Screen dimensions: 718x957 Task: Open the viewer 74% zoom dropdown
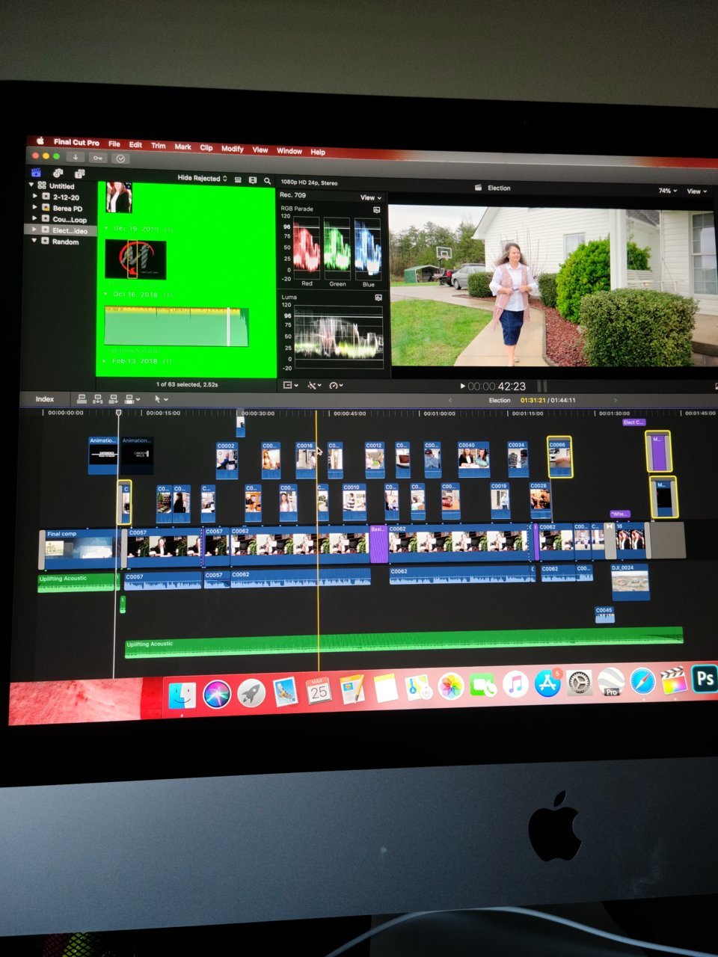(667, 191)
